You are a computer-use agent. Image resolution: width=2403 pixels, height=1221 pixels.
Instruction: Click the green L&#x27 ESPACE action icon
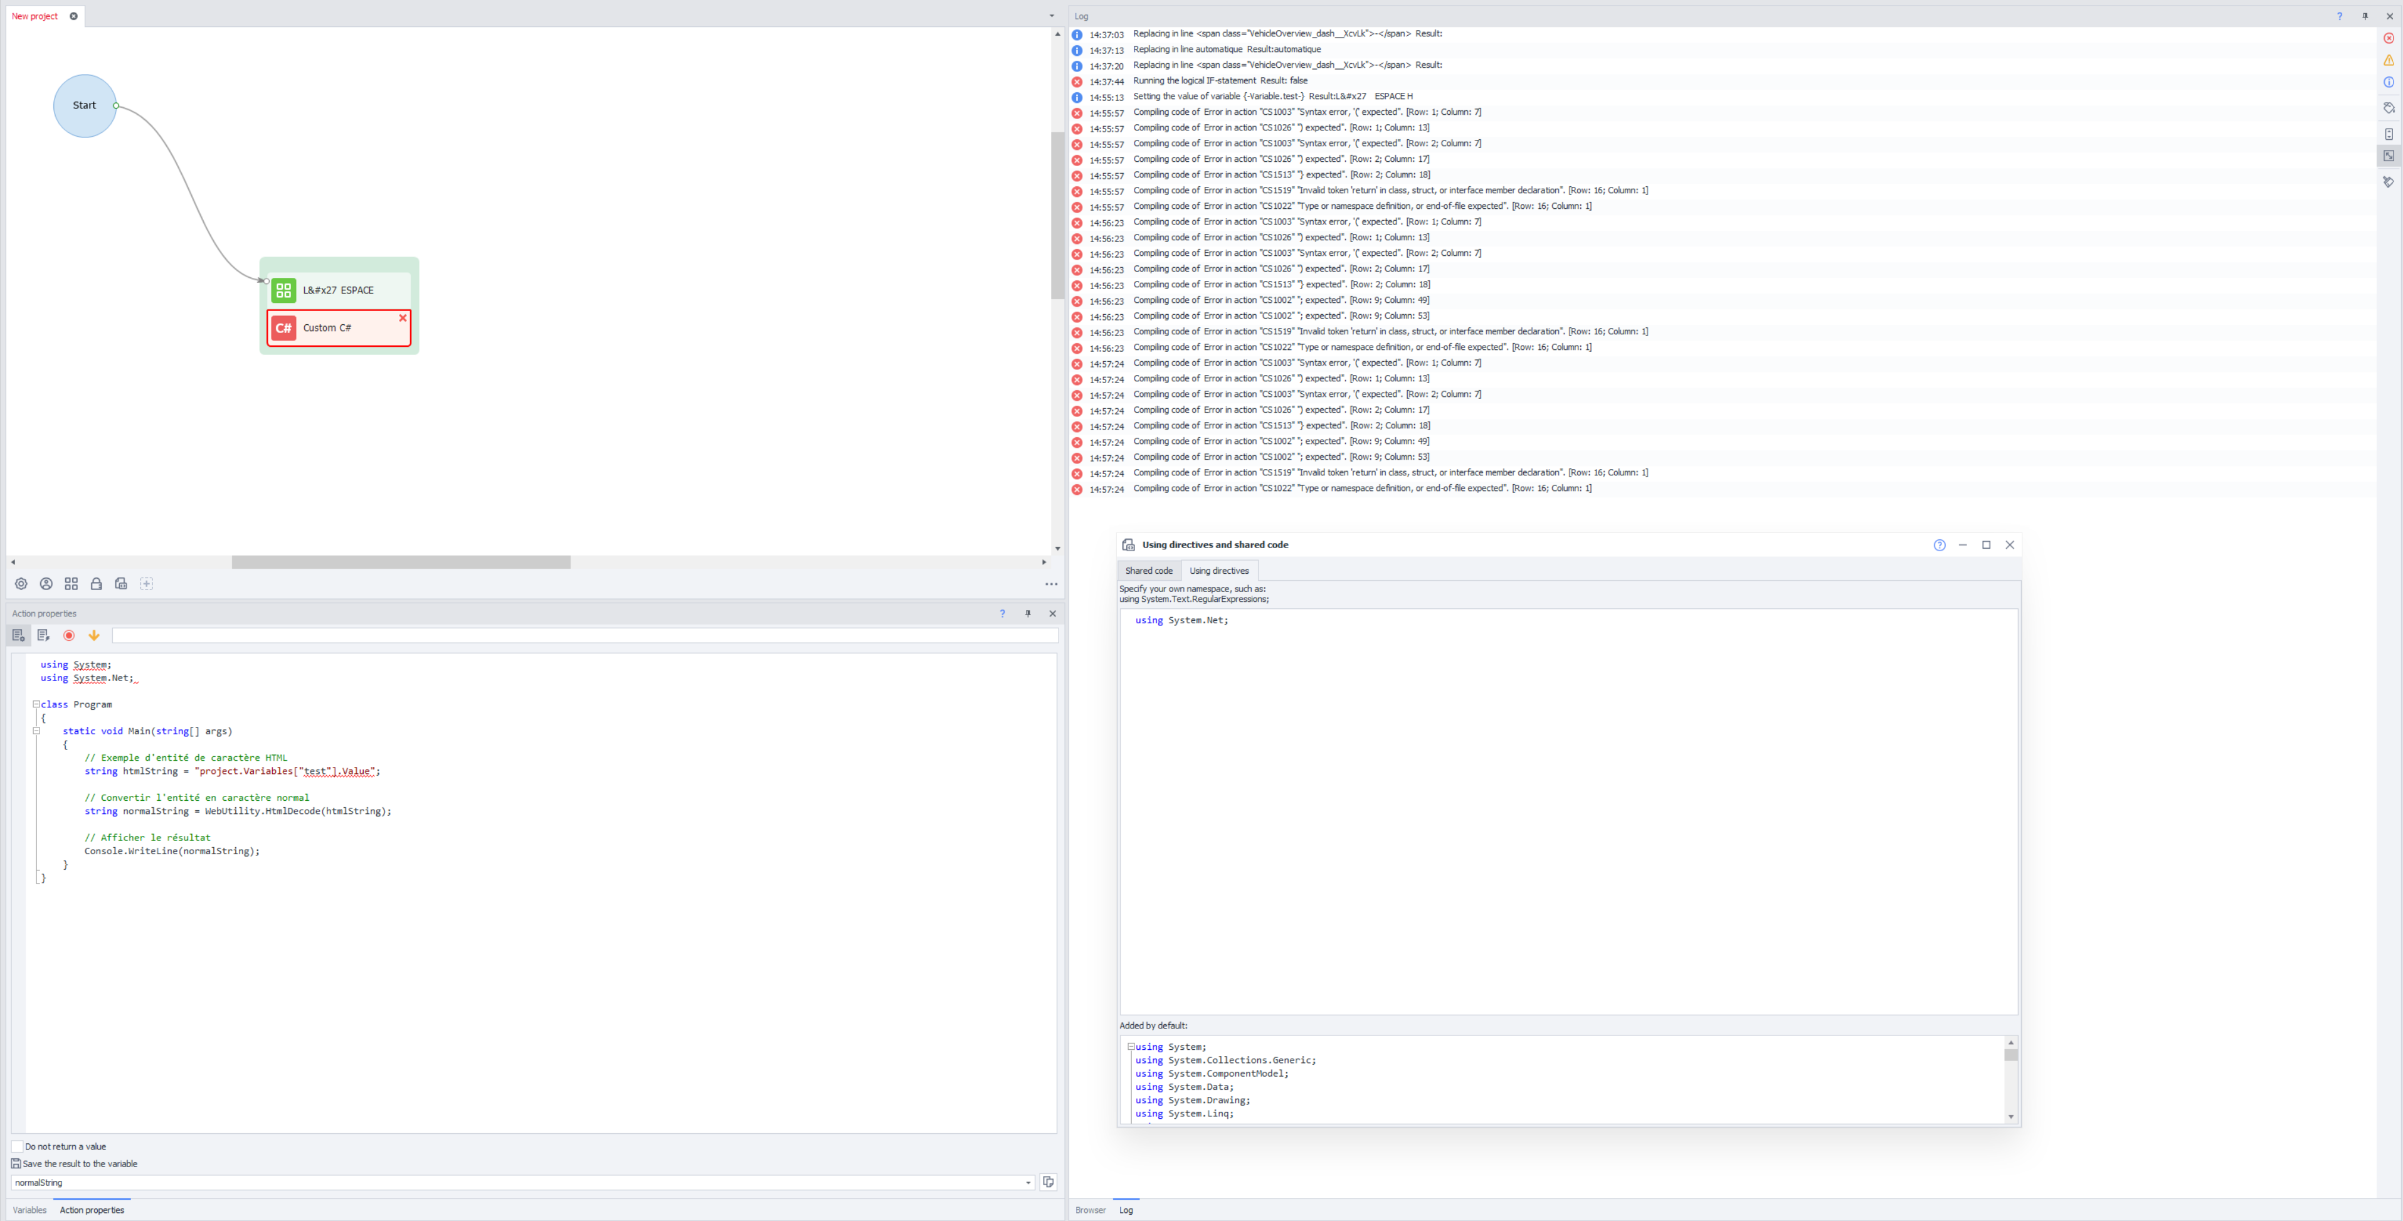(x=283, y=290)
